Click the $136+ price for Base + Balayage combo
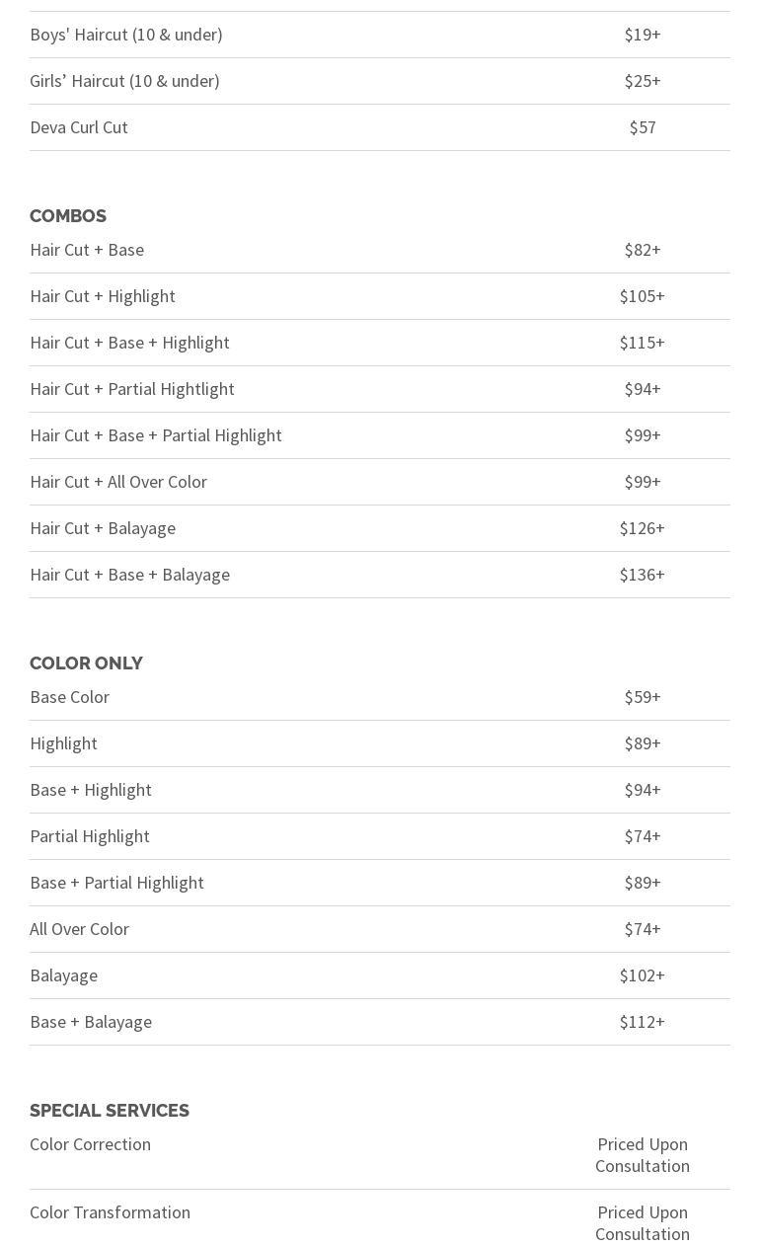Image resolution: width=760 pixels, height=1247 pixels. point(642,575)
